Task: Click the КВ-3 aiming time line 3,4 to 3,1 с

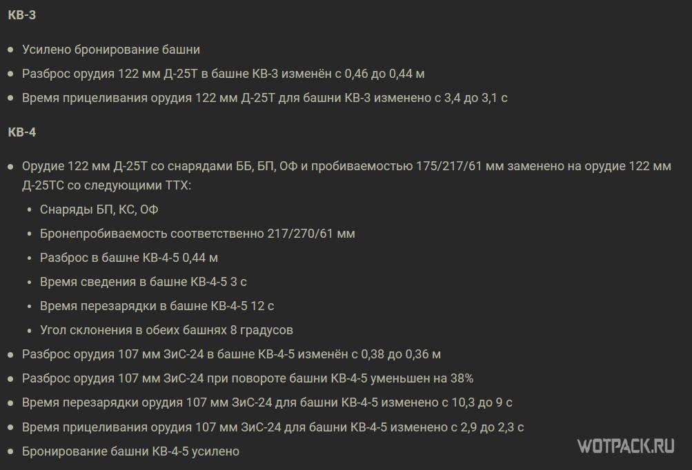Action: [264, 98]
